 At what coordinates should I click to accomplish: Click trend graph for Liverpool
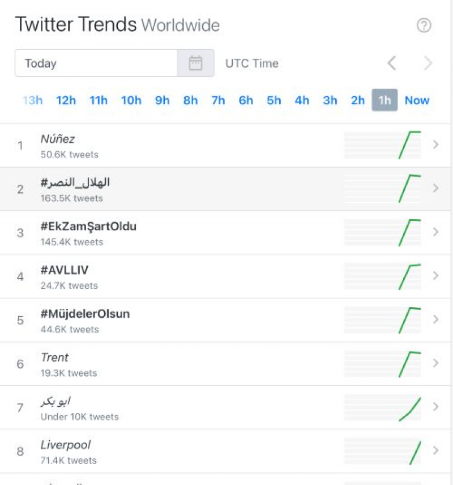(x=382, y=451)
